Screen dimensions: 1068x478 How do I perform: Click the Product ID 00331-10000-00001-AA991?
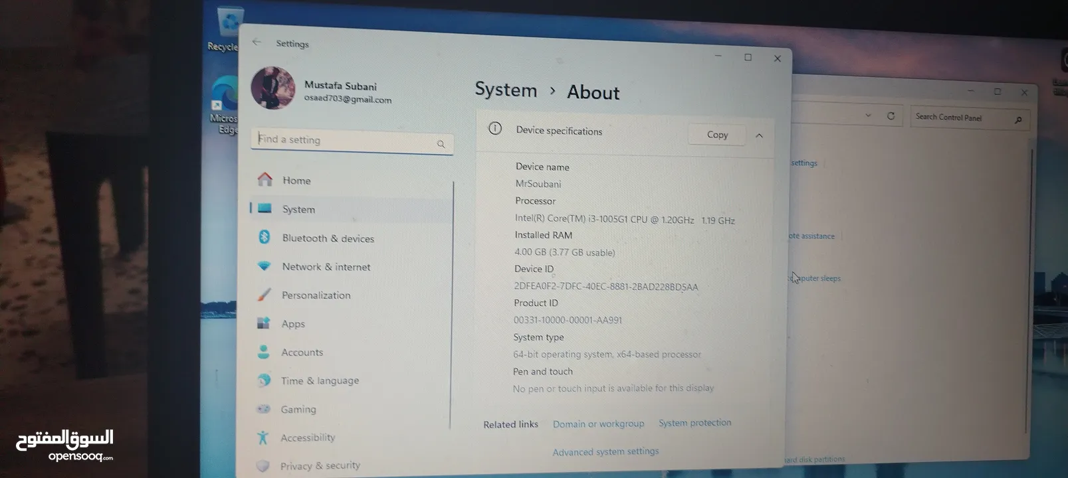[x=568, y=320]
